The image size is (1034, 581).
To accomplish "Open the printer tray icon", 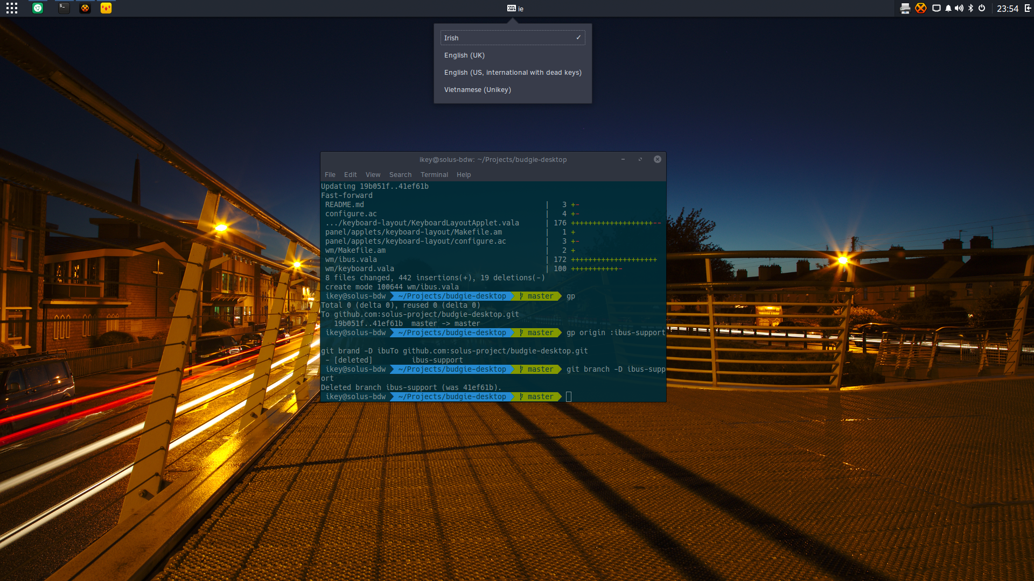I will pos(905,8).
